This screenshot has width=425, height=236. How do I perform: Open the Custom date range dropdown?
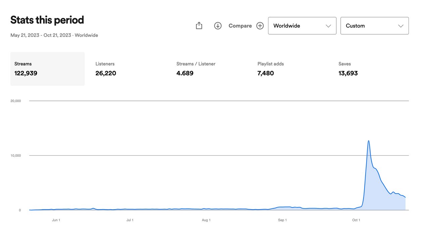pos(375,26)
